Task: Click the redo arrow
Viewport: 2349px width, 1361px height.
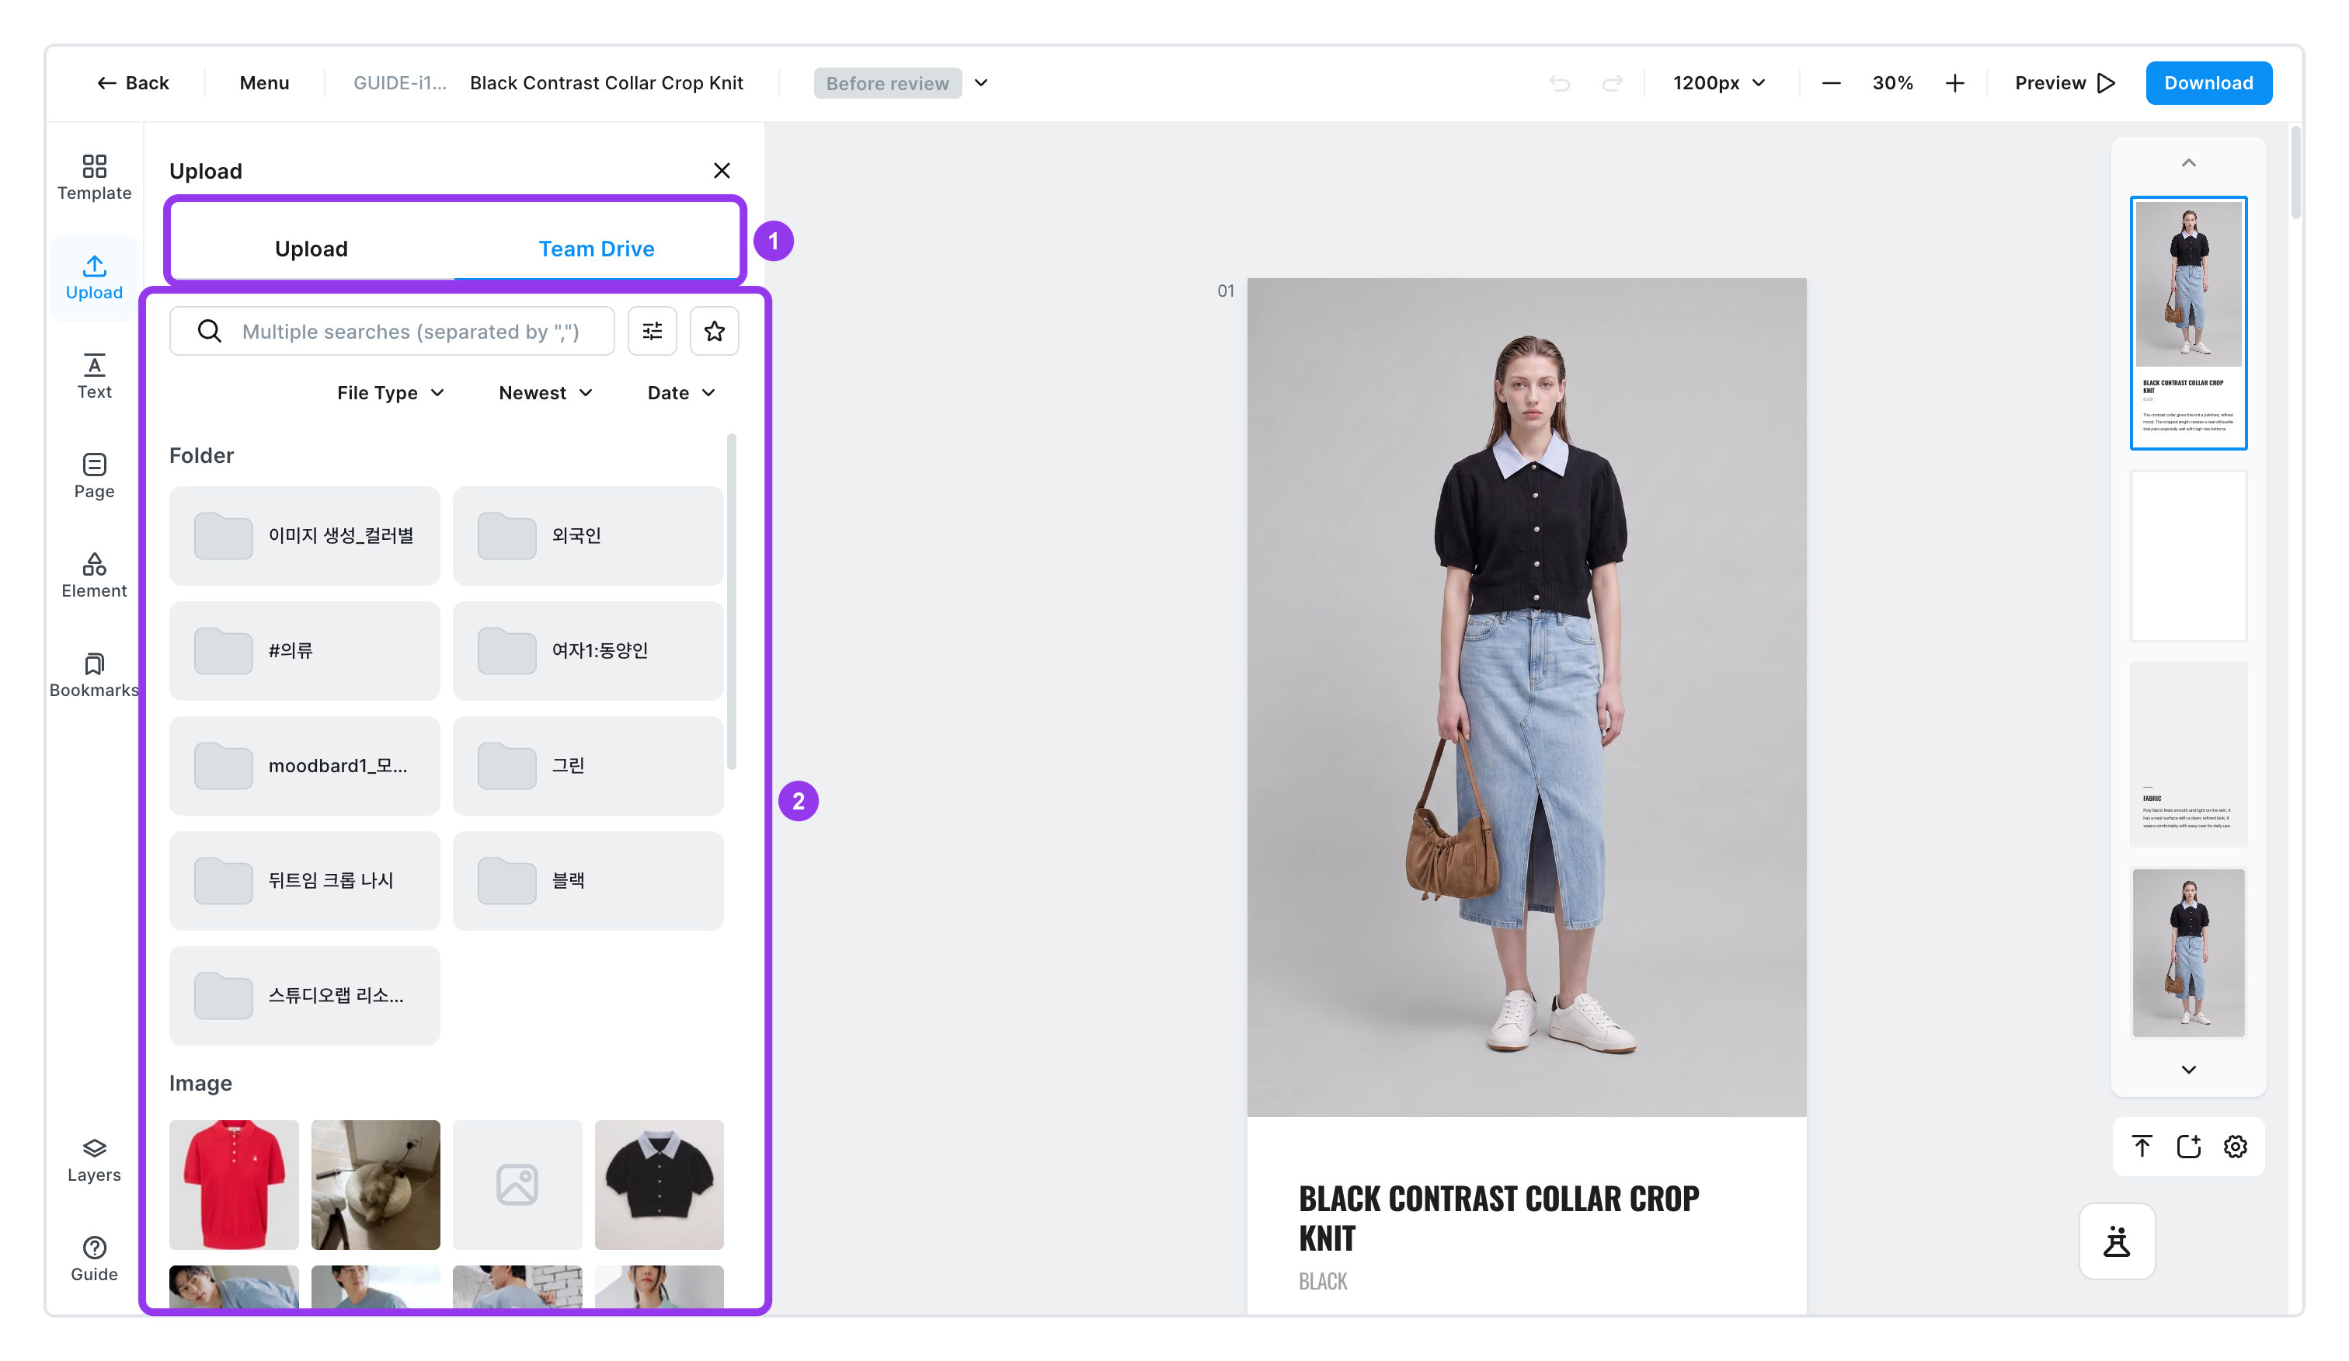Action: click(x=1612, y=83)
